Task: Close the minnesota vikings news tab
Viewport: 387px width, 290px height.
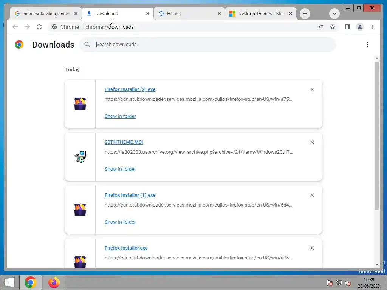Action: pyautogui.click(x=76, y=14)
